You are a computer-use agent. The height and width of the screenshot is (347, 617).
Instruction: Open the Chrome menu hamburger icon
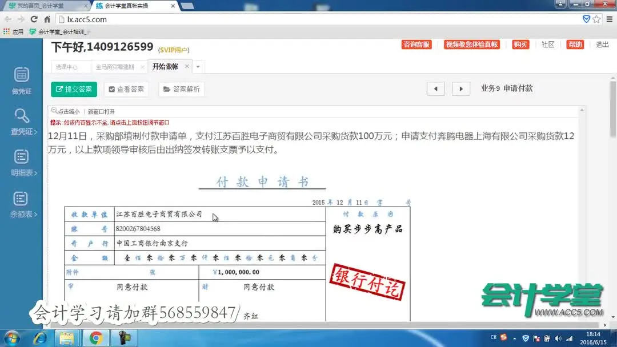610,19
